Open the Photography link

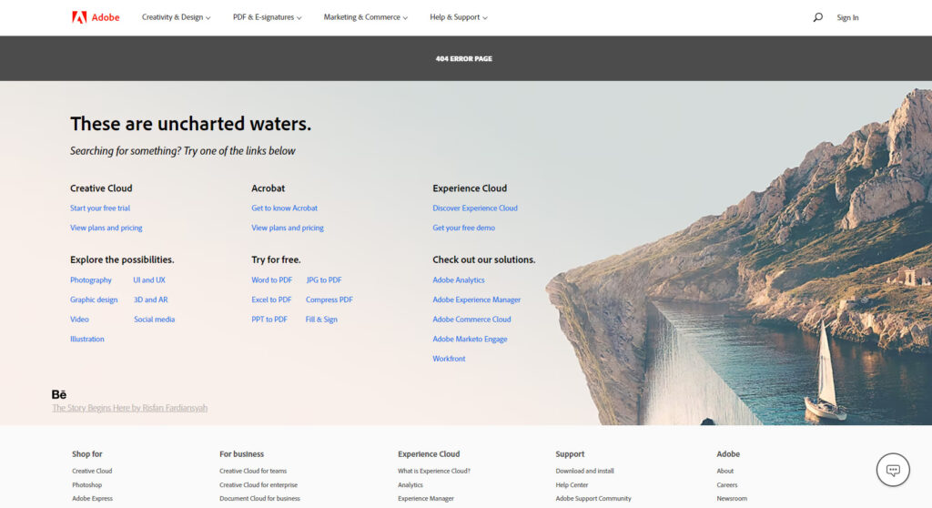90,280
